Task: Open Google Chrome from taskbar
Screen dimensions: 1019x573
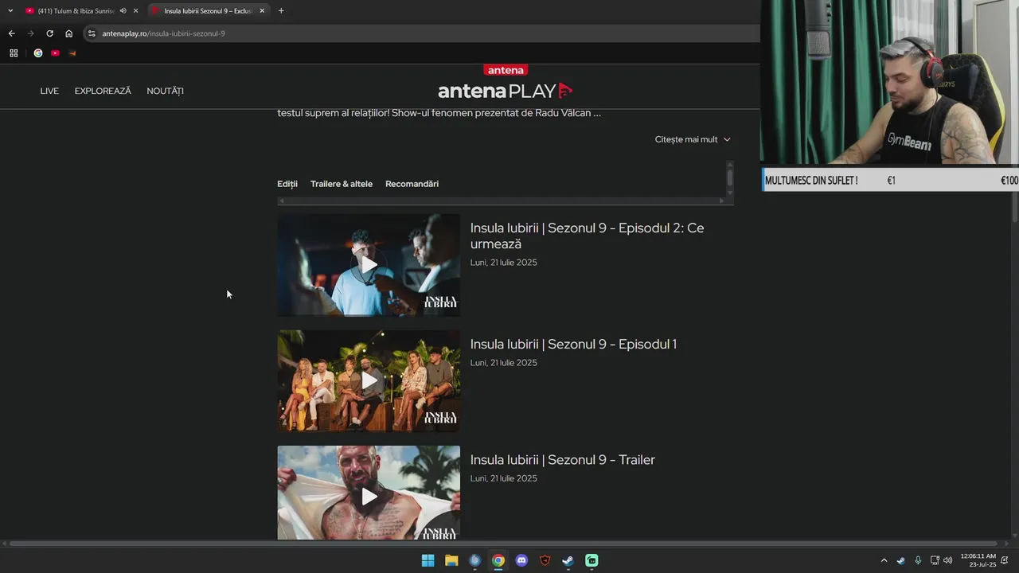Action: coord(498,560)
